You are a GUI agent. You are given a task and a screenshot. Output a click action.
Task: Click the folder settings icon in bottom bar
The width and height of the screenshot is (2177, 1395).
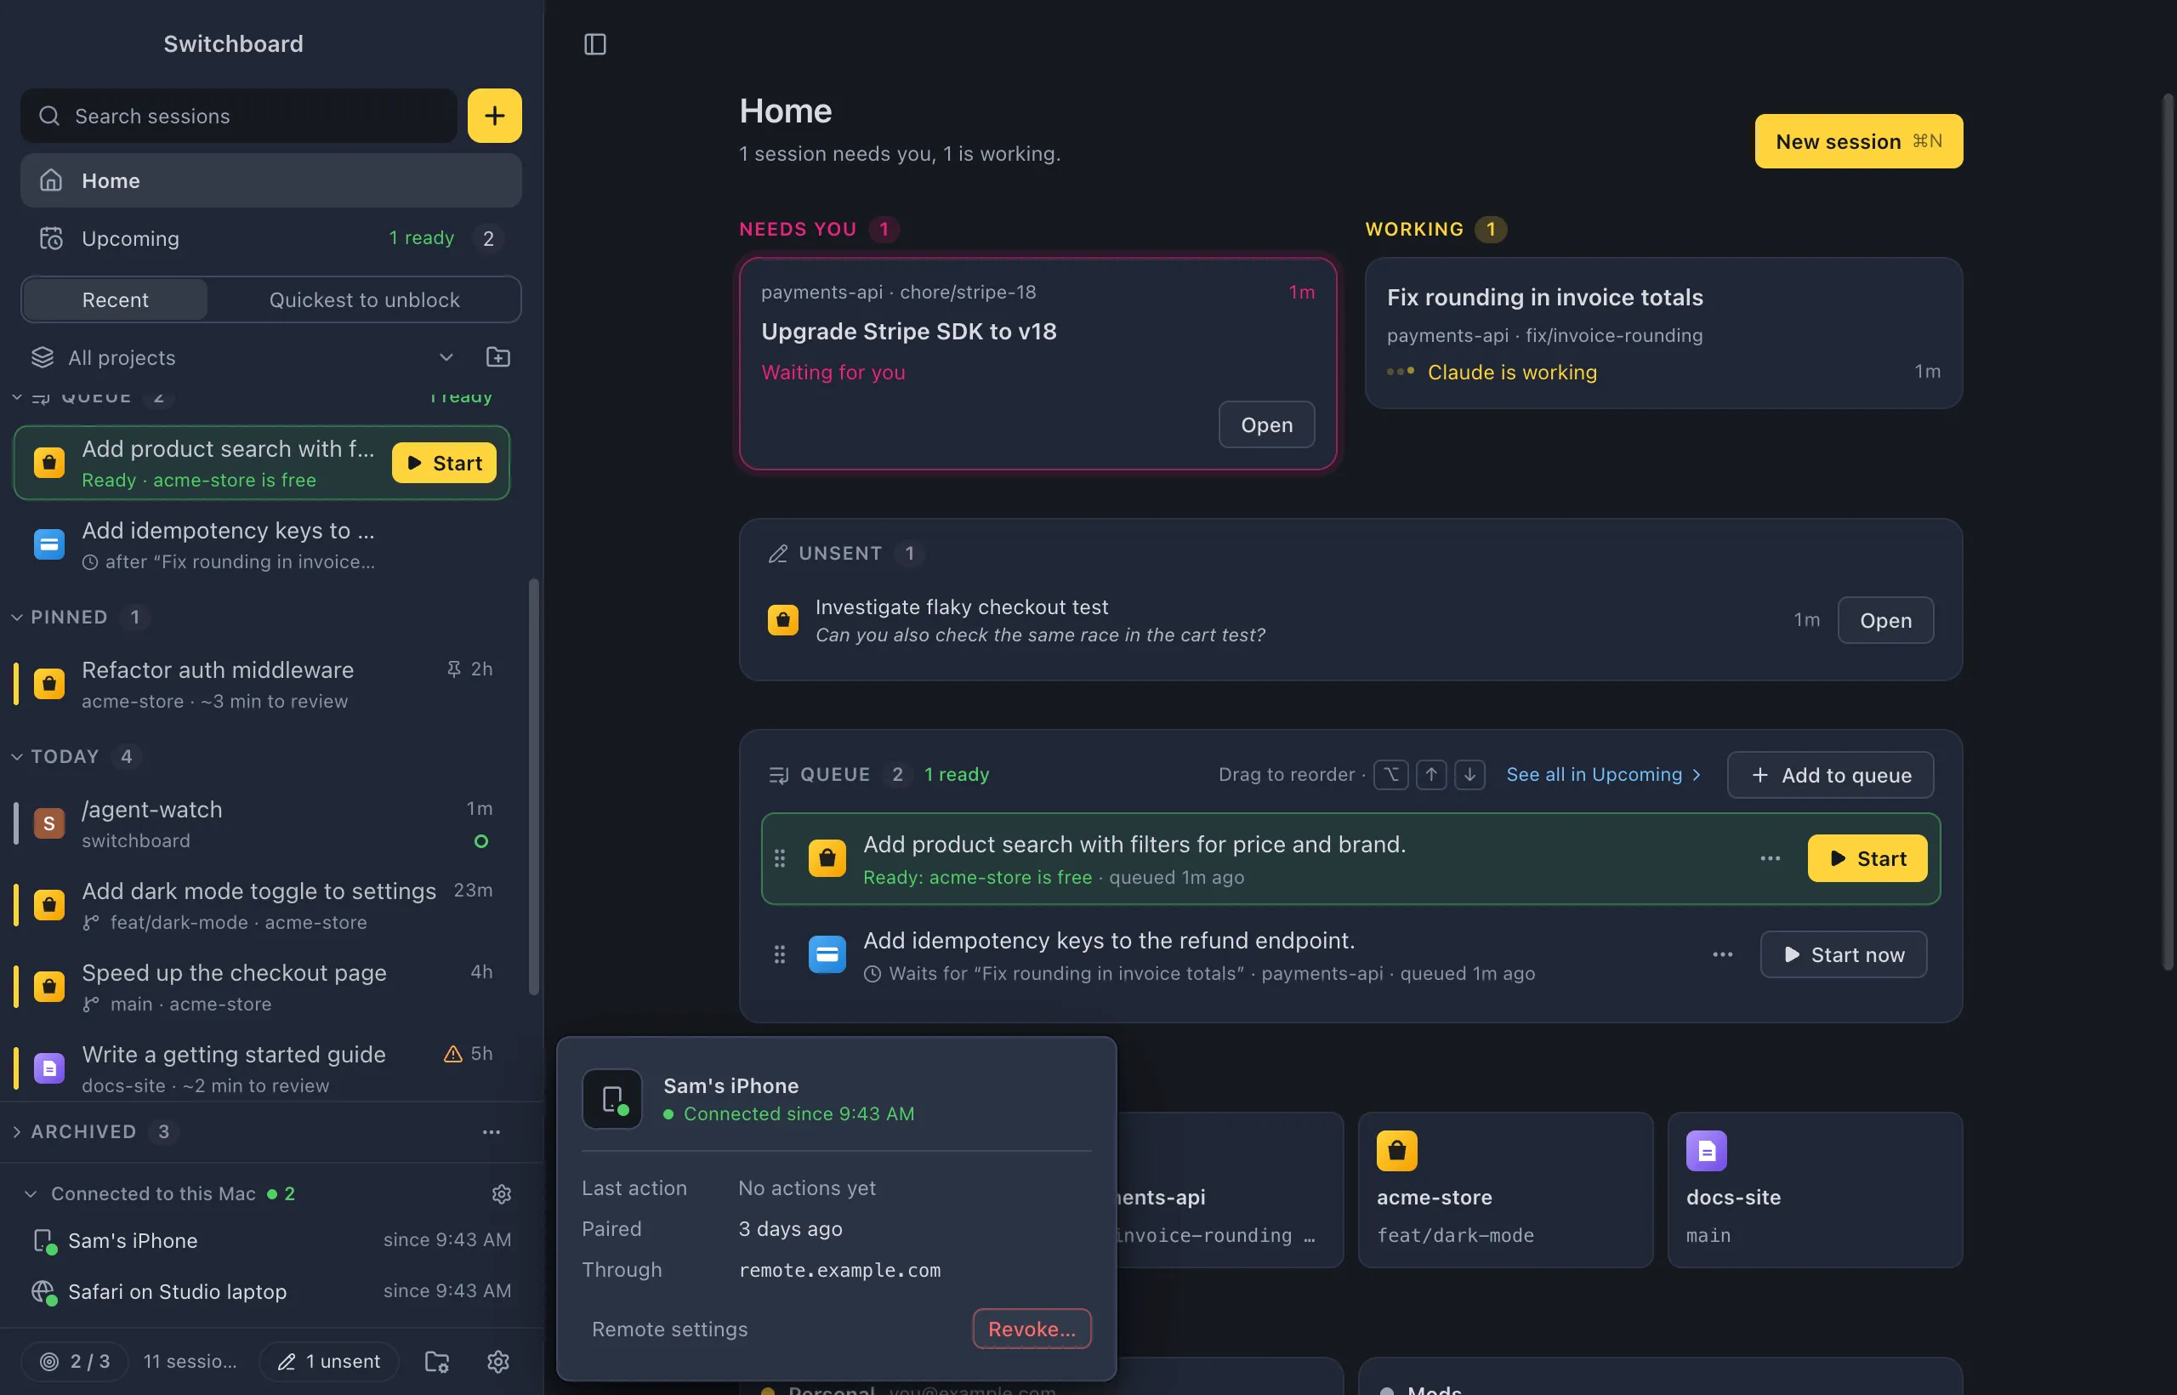(x=437, y=1361)
